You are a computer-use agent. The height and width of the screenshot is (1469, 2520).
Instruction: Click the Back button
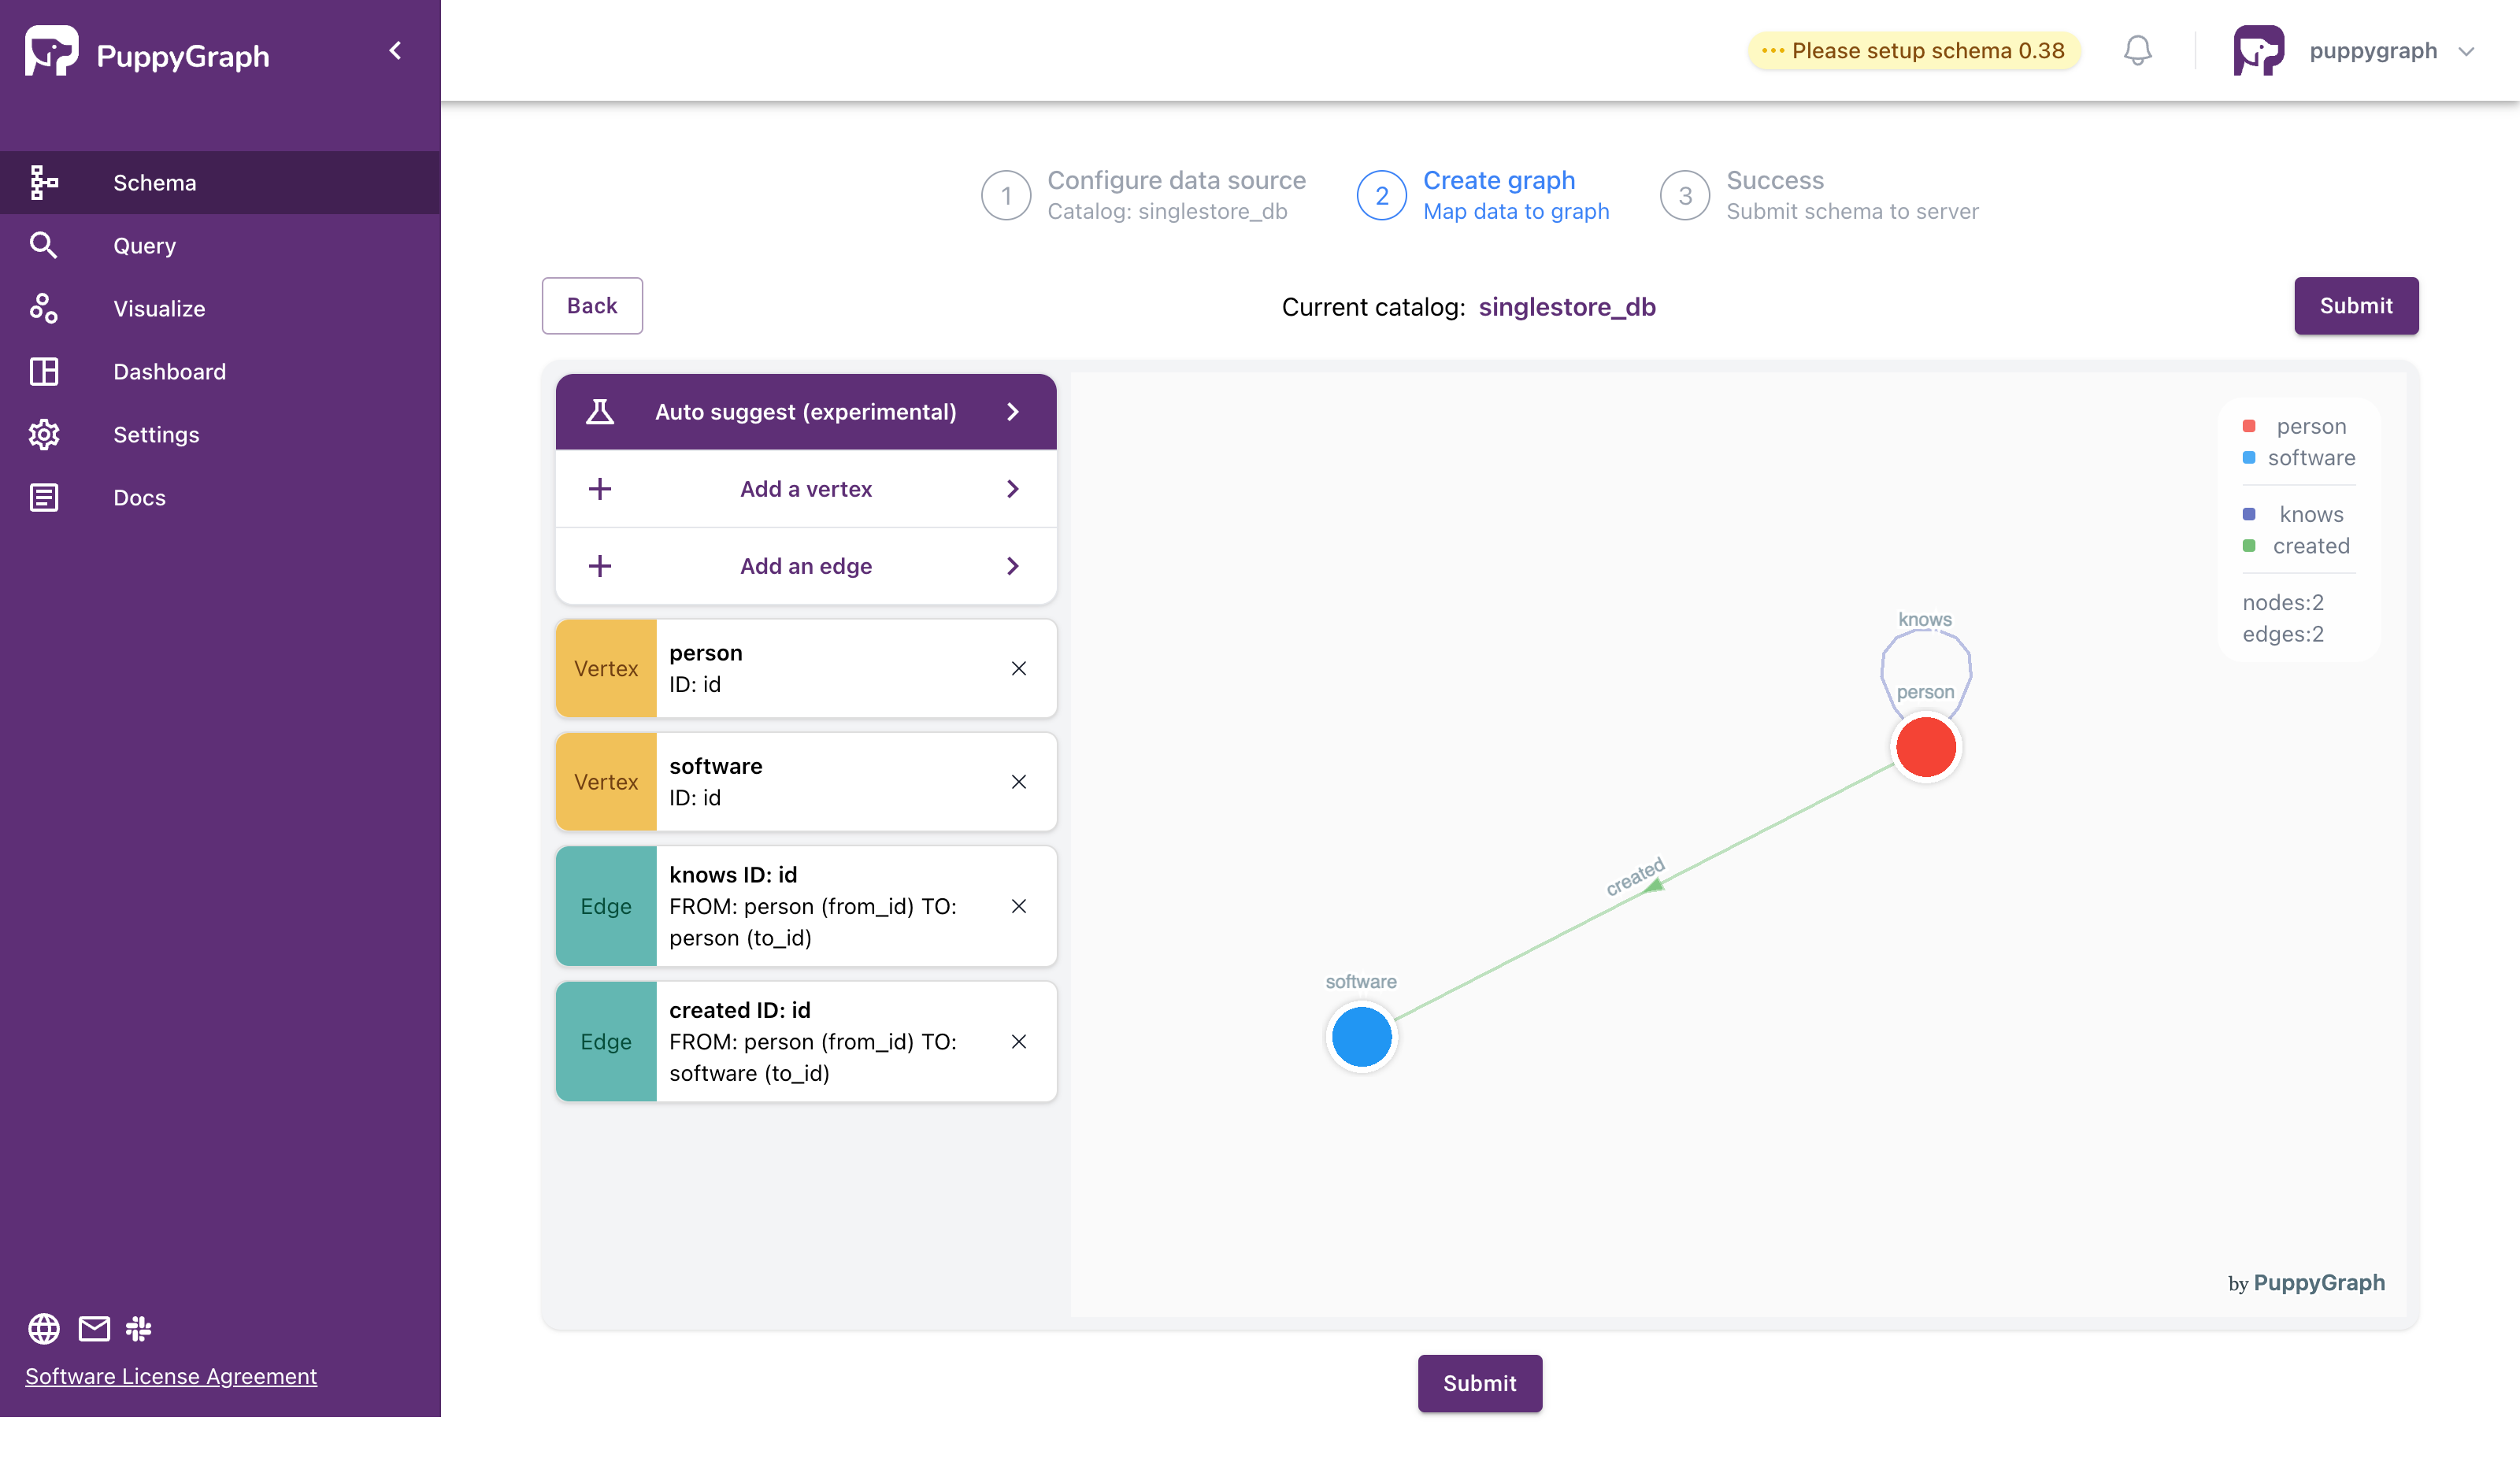[591, 305]
